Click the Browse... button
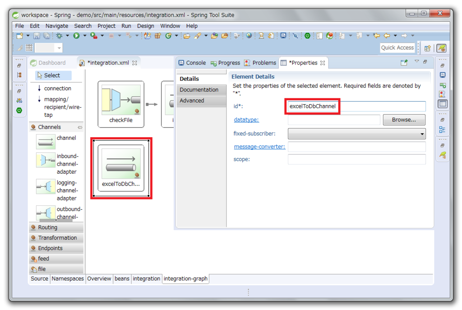Image resolution: width=462 pixels, height=310 pixels. (404, 120)
